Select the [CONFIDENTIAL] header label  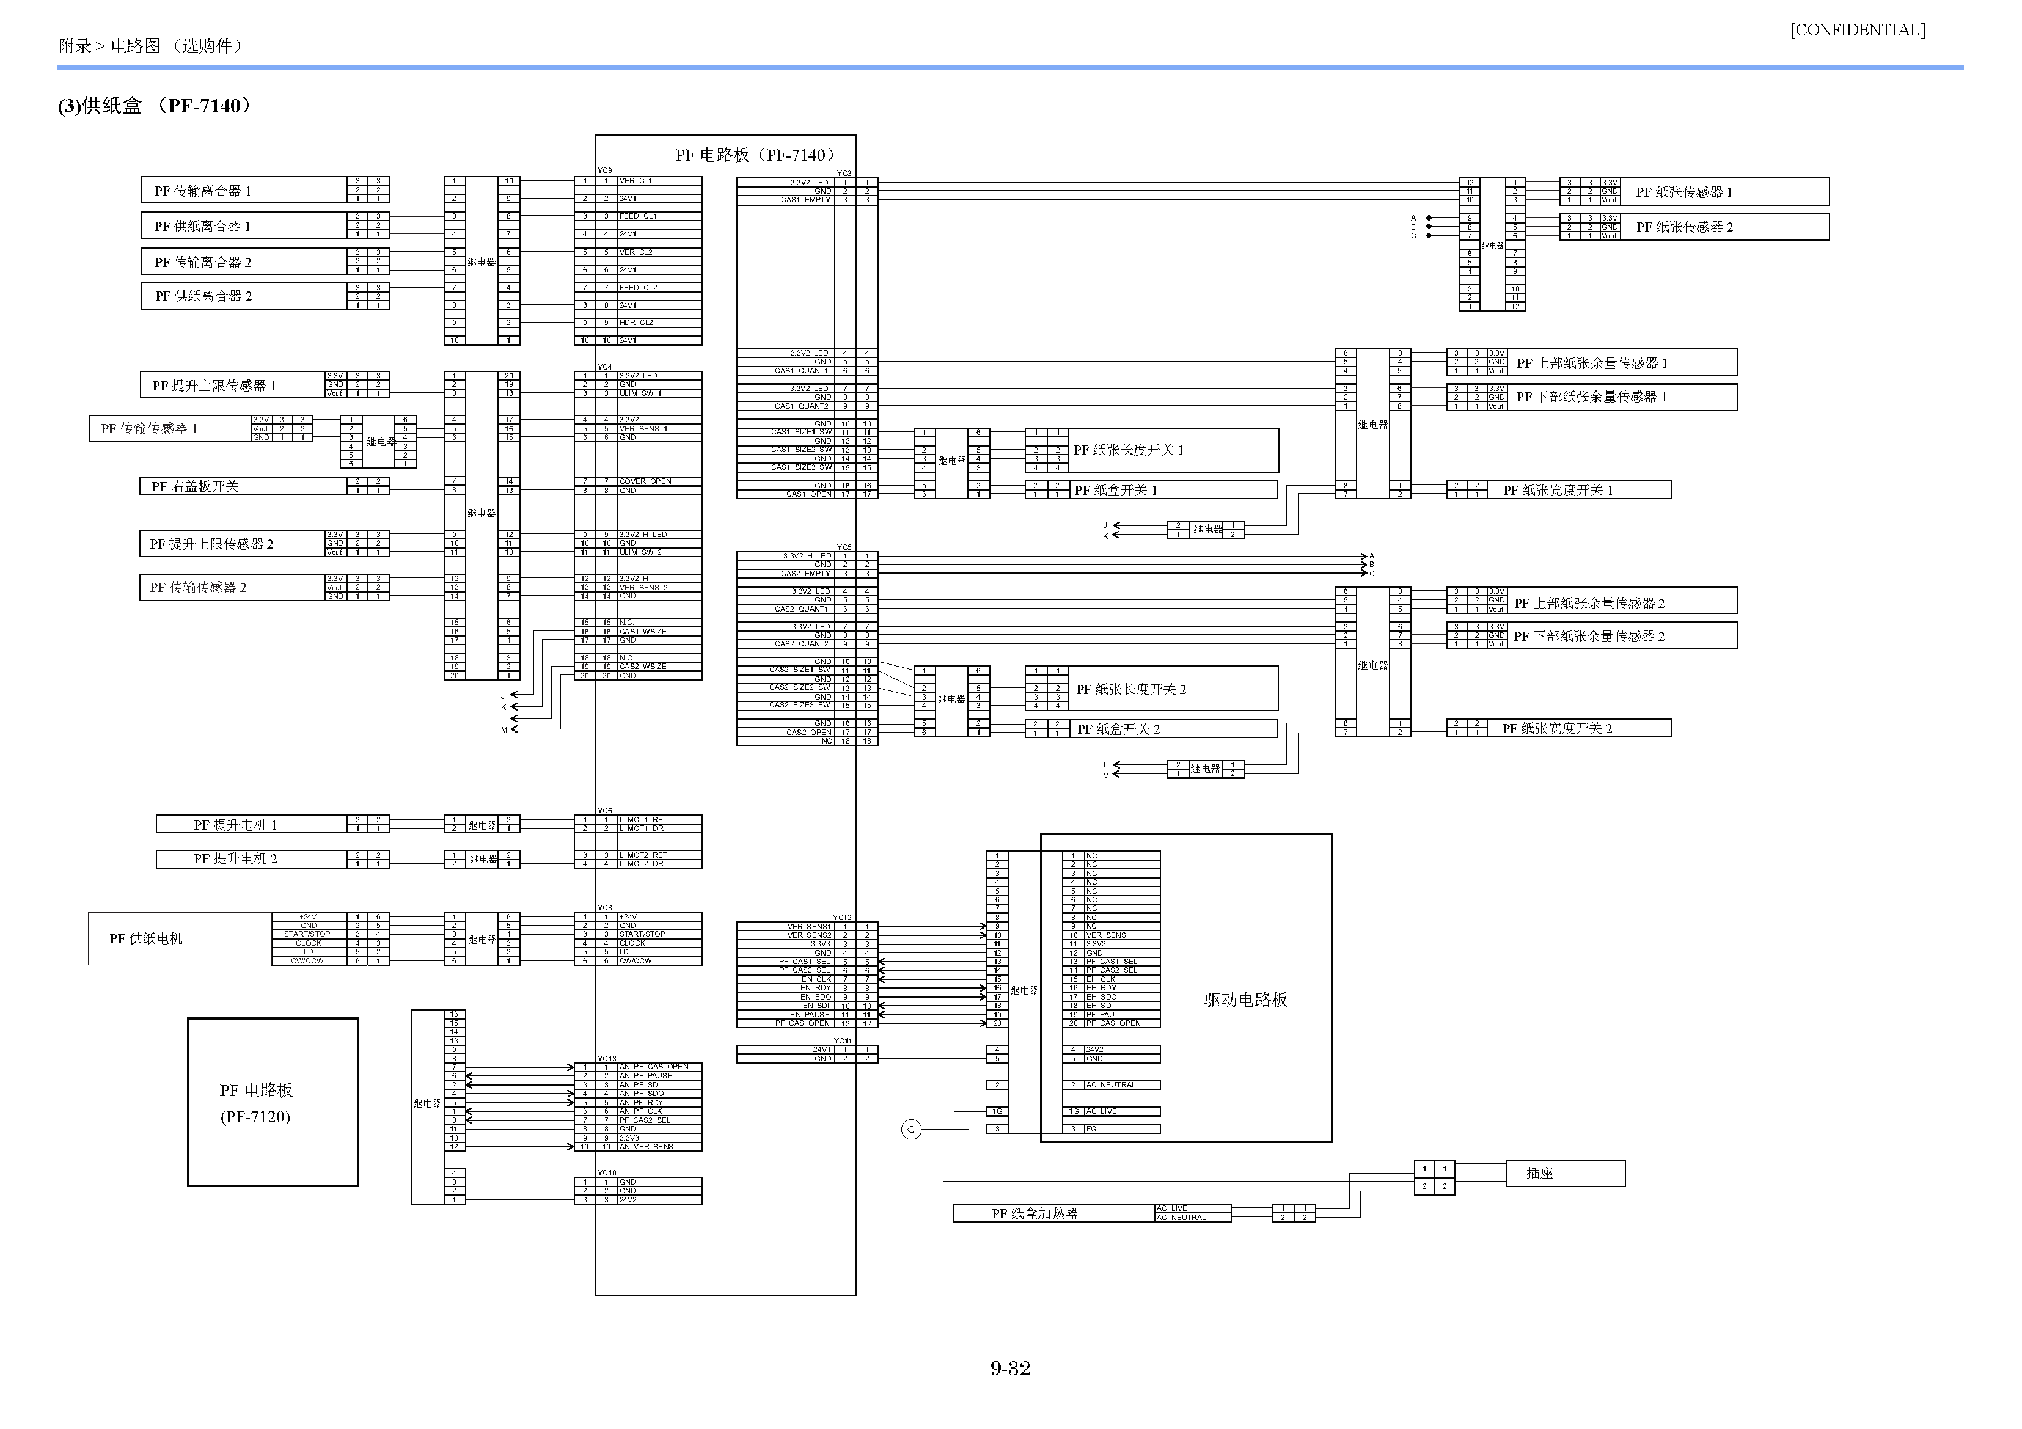pos(1857,30)
